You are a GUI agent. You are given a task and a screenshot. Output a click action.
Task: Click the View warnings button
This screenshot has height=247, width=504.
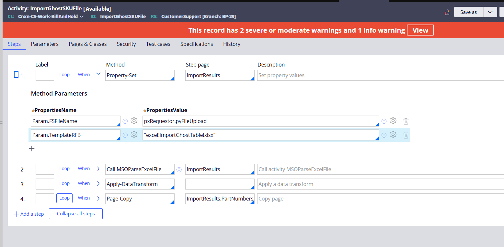420,30
